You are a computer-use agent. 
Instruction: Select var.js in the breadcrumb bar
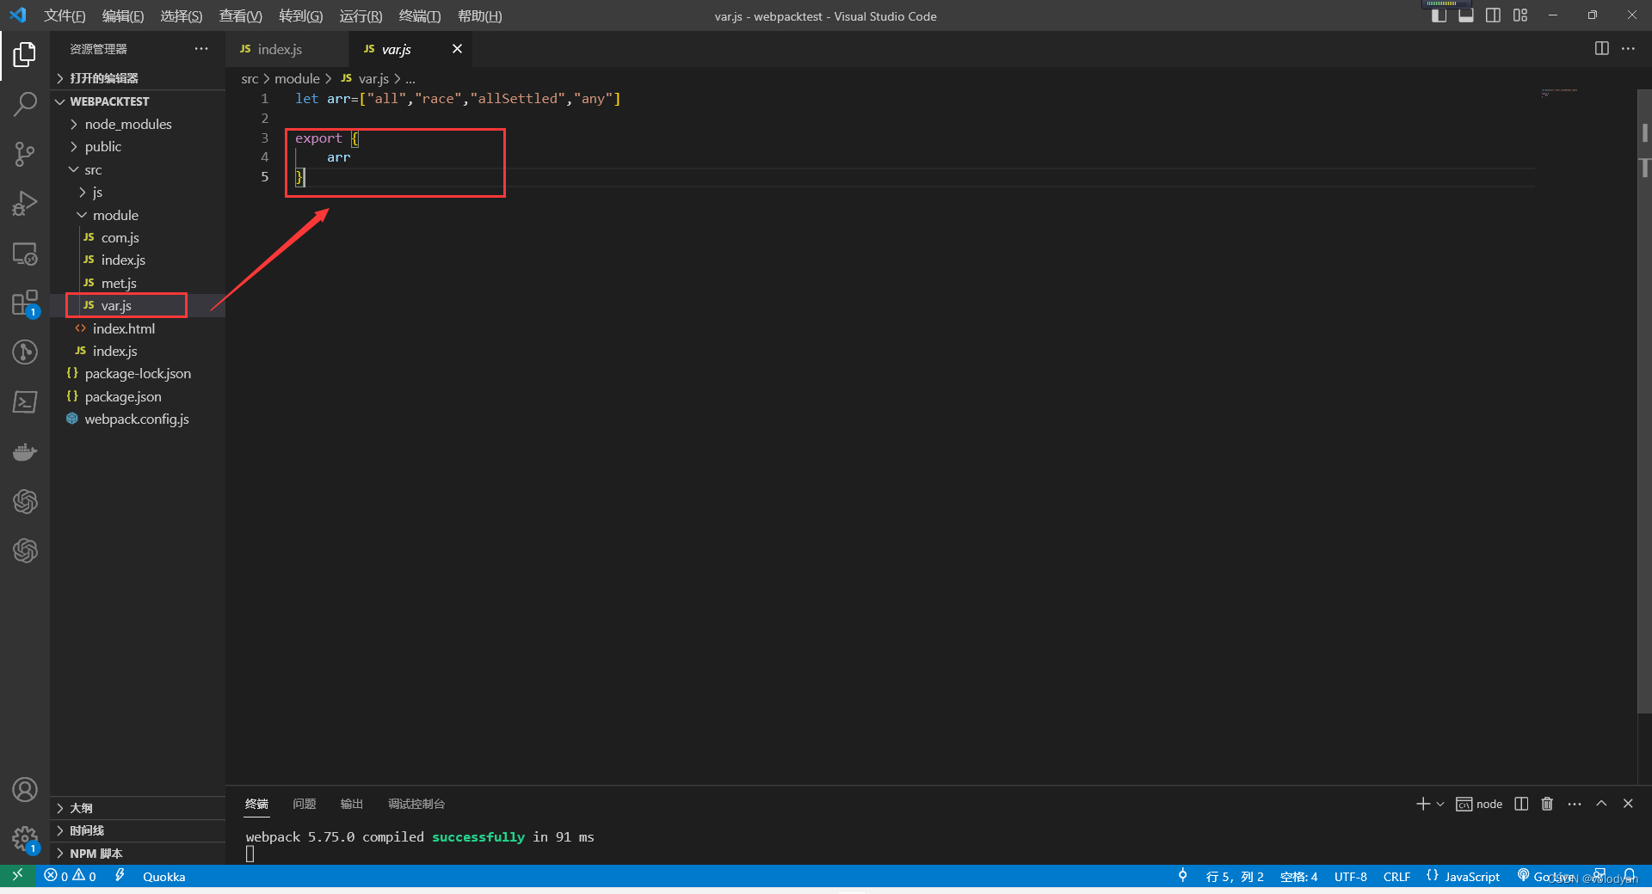373,78
